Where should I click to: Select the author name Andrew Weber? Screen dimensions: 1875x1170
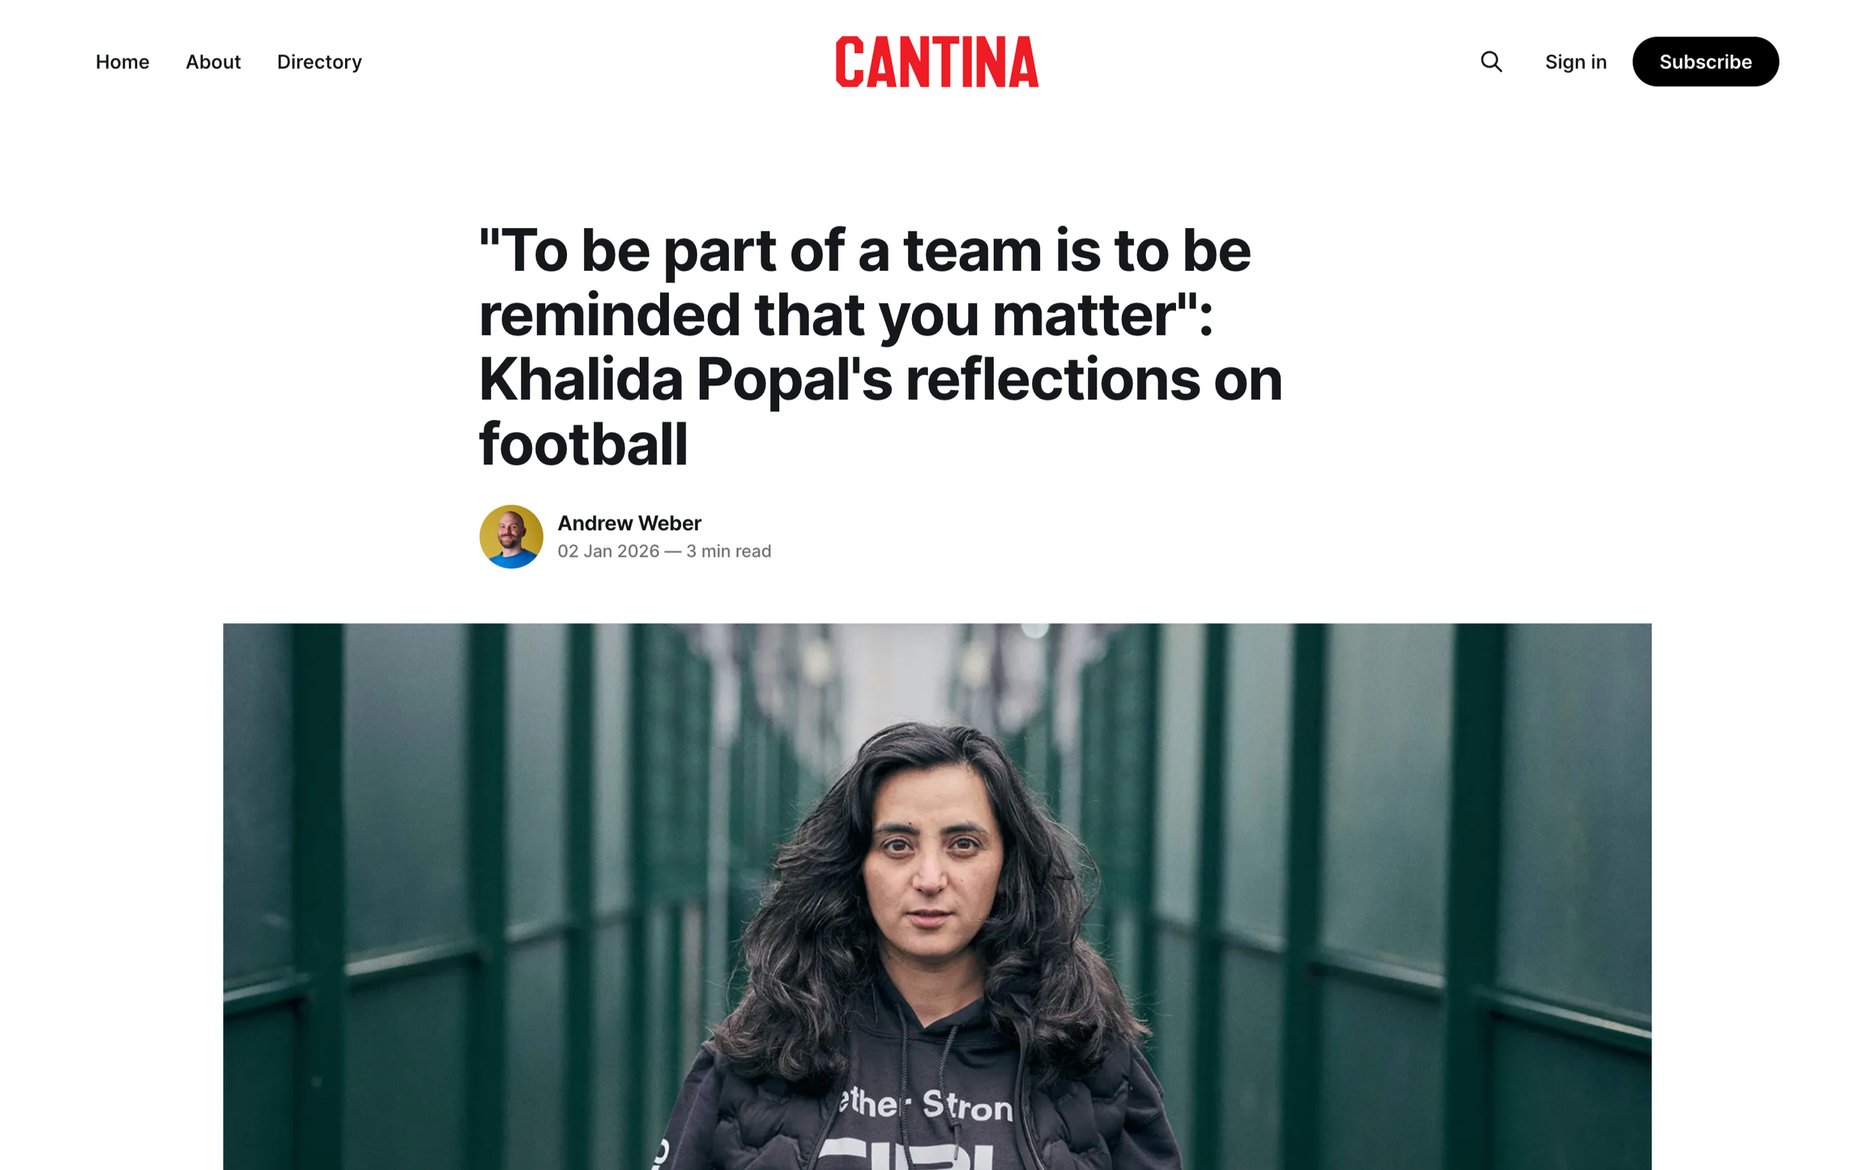pos(629,523)
